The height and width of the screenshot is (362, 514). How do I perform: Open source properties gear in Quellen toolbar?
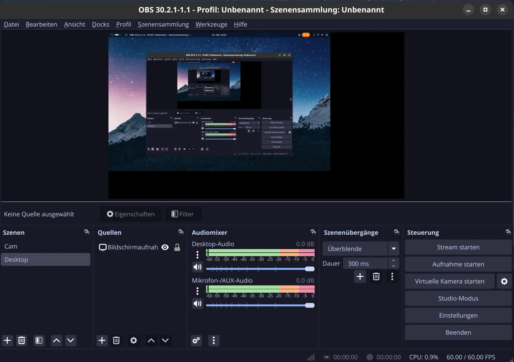[x=134, y=340]
